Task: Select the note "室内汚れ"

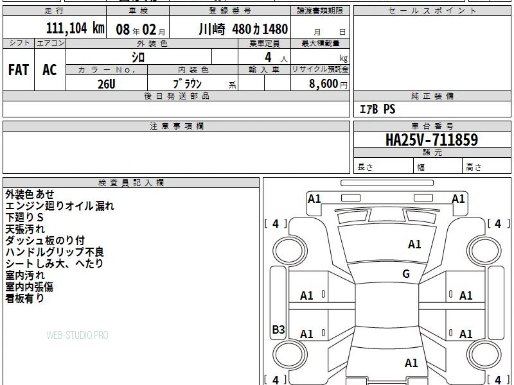Action: coord(25,275)
